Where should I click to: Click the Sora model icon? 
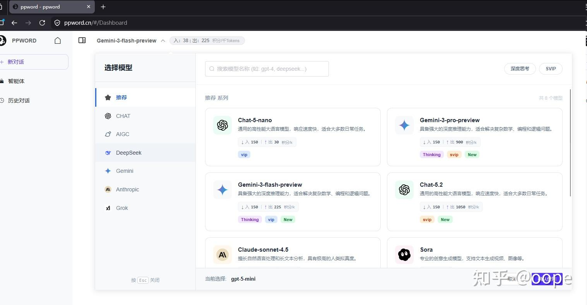point(404,255)
